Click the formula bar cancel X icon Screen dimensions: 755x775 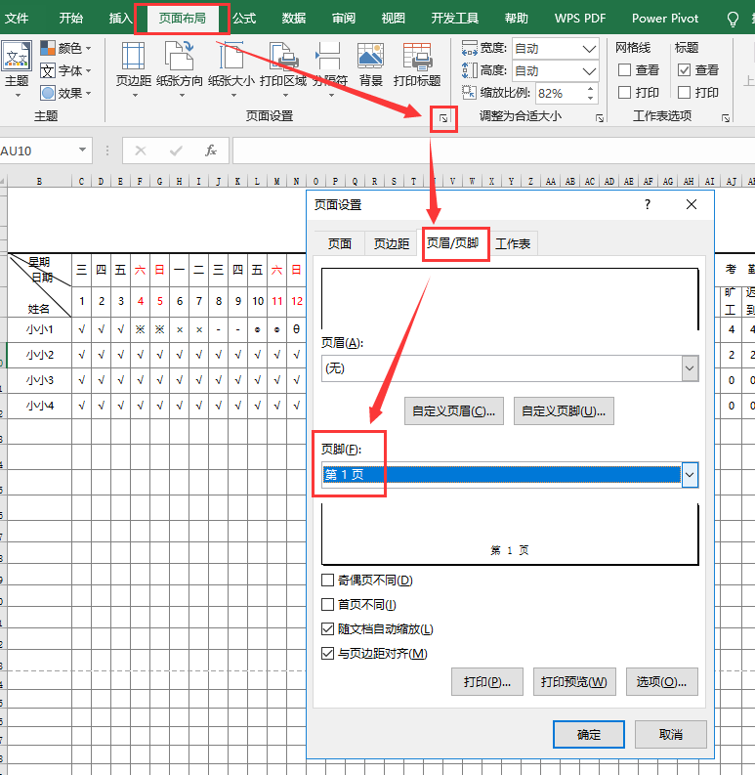[x=141, y=151]
